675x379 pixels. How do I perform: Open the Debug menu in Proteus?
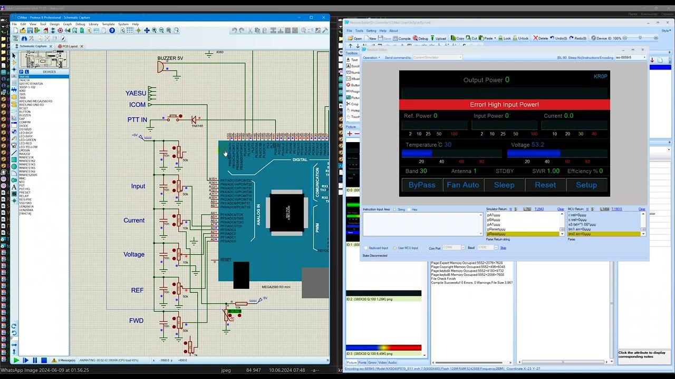(80, 24)
